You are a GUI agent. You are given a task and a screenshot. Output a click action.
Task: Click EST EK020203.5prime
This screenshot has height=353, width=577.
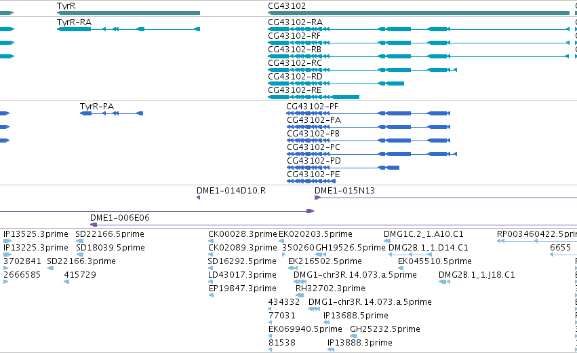click(315, 234)
